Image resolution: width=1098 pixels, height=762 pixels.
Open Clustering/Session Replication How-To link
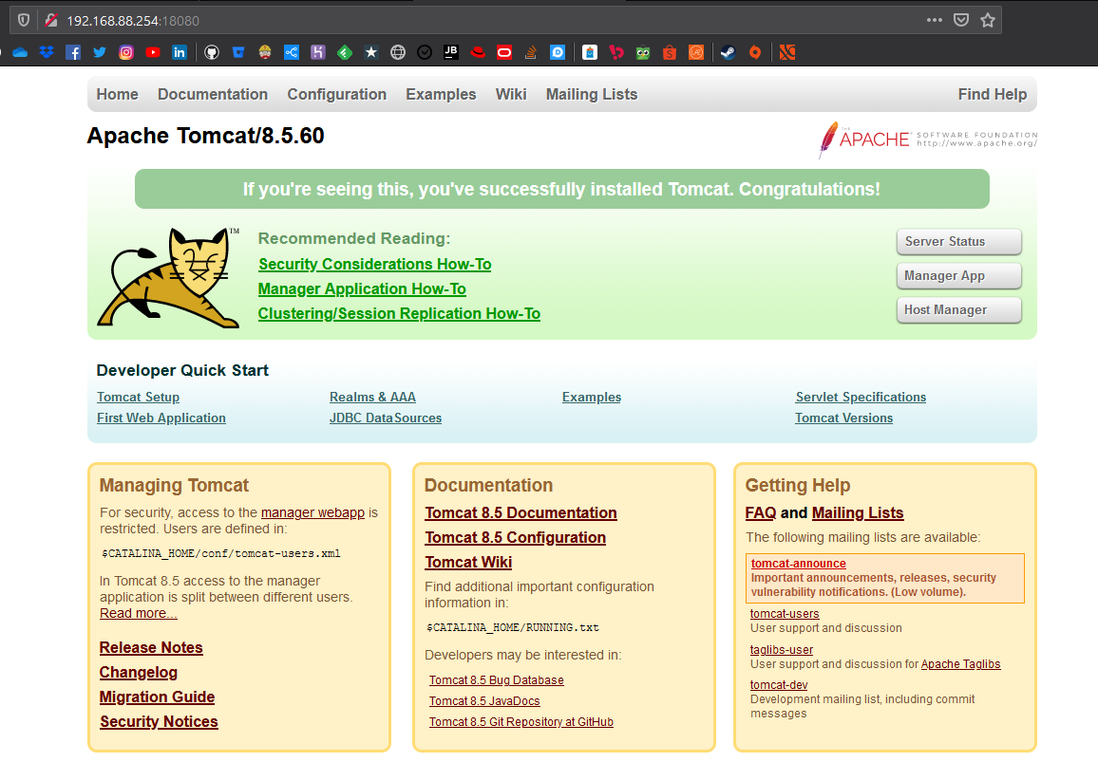click(x=399, y=313)
